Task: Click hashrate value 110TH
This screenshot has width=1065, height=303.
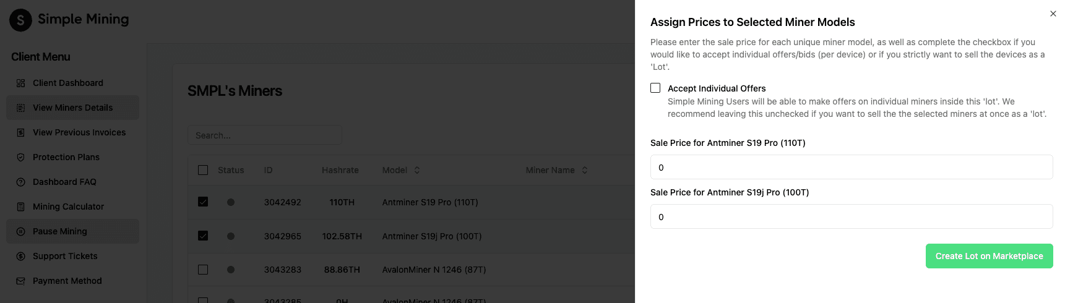Action: [342, 202]
